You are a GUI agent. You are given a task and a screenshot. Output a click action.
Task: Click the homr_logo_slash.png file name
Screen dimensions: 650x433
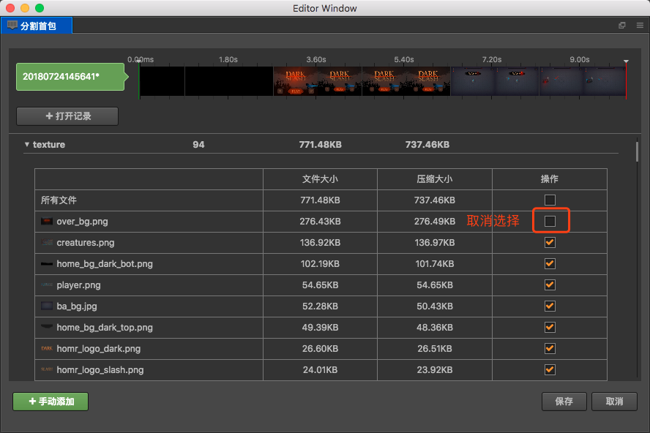tap(100, 369)
